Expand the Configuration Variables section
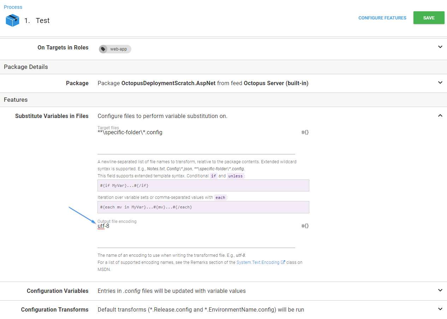 tap(440, 291)
